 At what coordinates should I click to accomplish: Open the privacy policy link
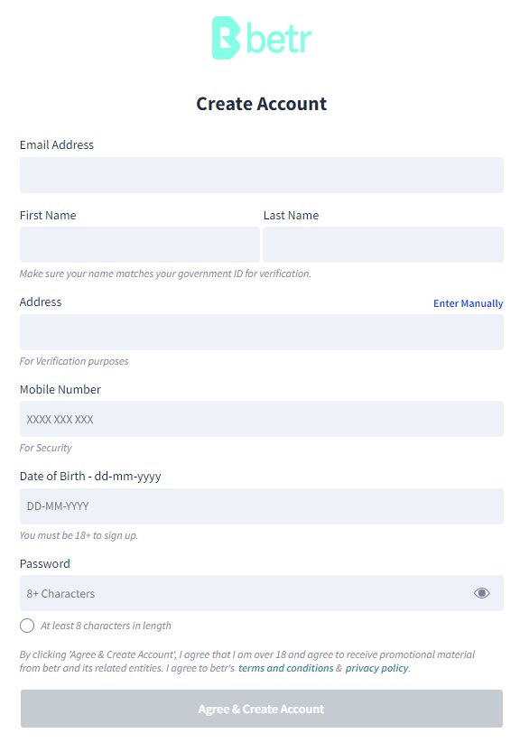(376, 668)
